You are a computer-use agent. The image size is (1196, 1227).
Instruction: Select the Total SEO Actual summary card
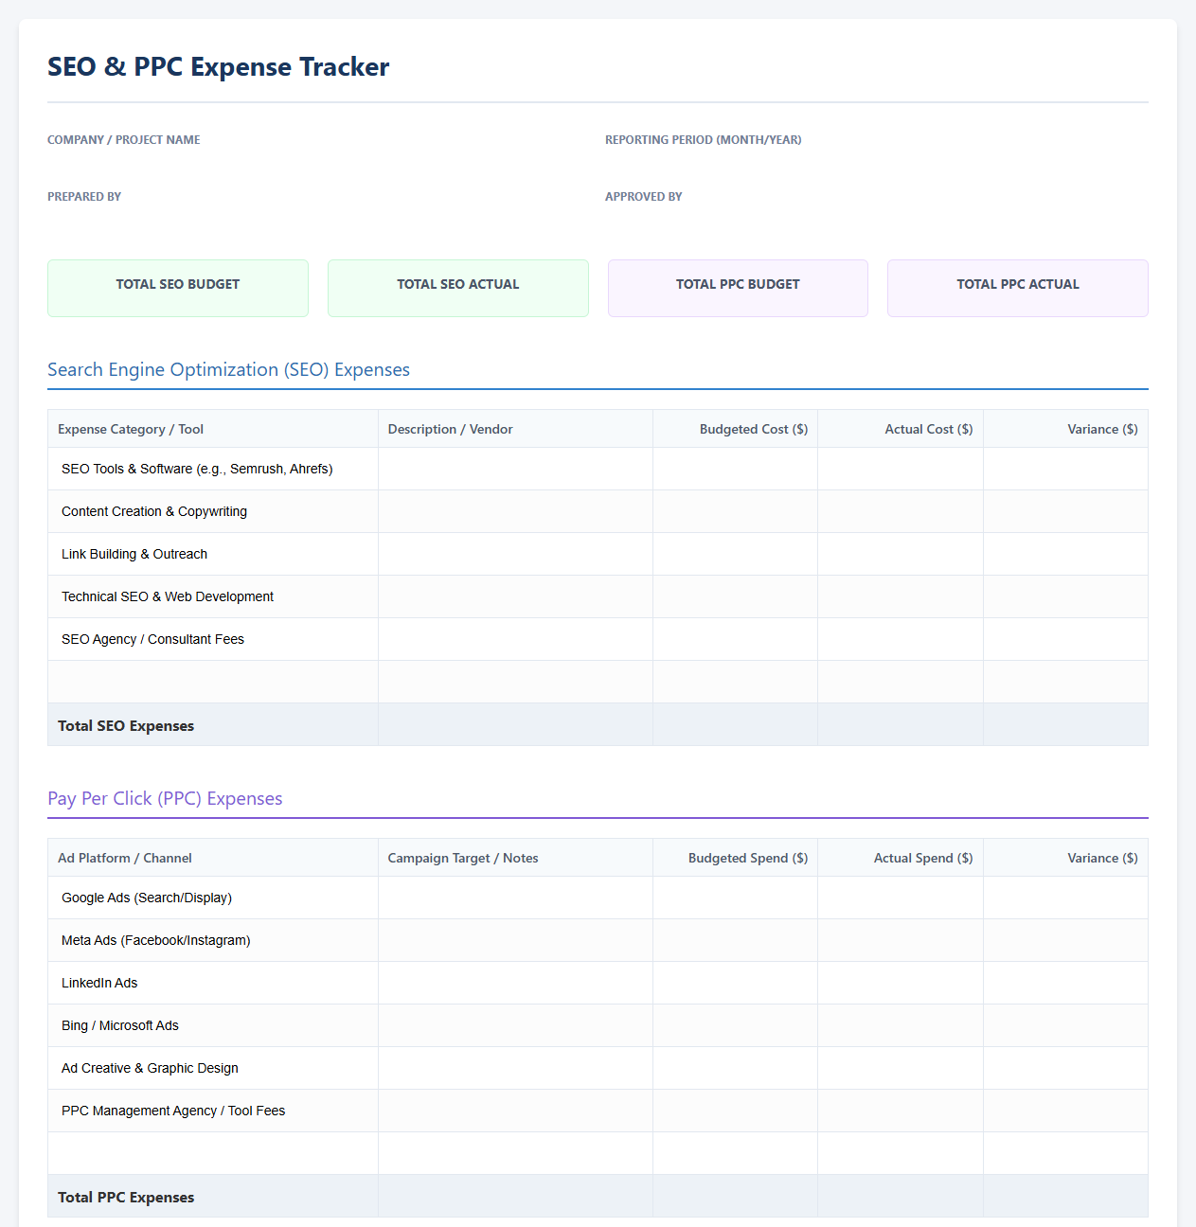458,288
